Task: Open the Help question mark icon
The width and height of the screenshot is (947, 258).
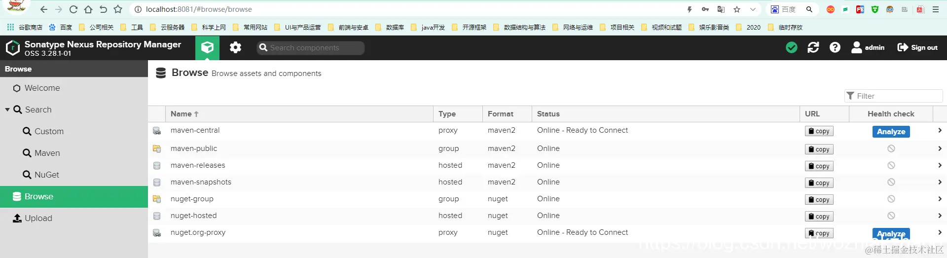Action: click(835, 47)
